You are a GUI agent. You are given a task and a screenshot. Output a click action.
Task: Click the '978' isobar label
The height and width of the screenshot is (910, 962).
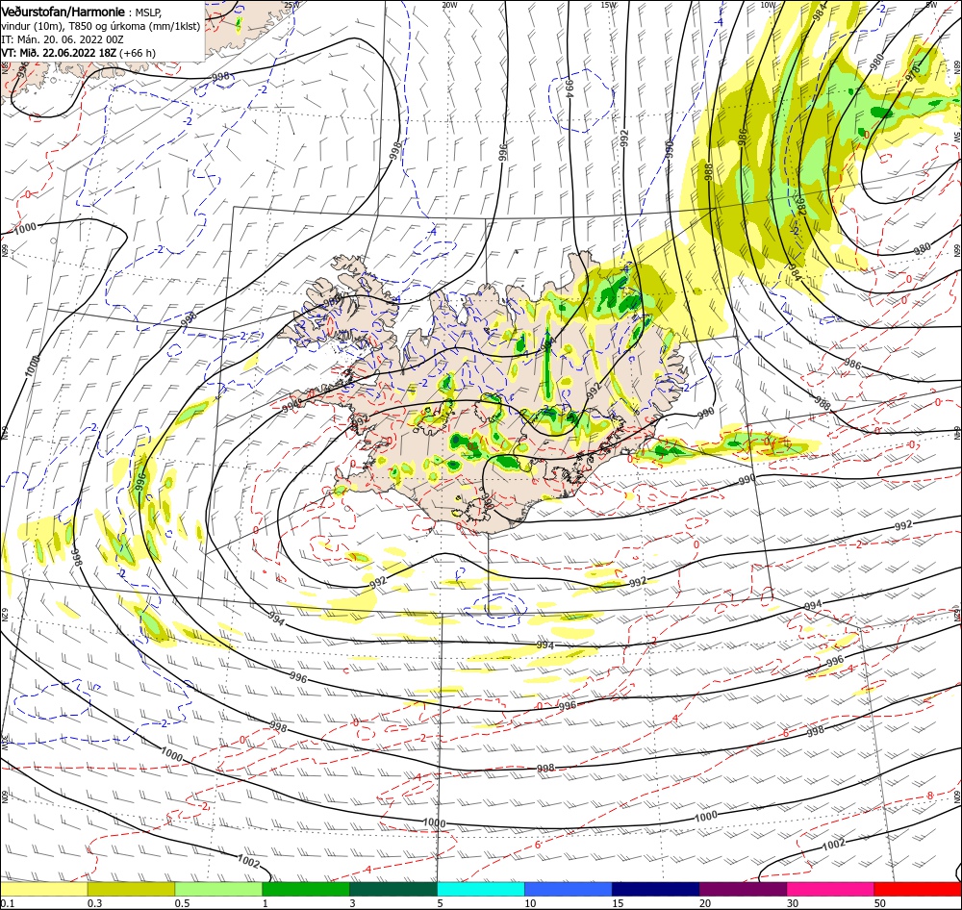click(x=913, y=74)
